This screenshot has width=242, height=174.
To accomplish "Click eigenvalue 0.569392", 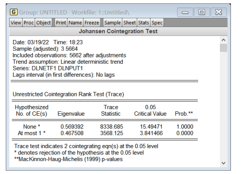I will [72, 127].
